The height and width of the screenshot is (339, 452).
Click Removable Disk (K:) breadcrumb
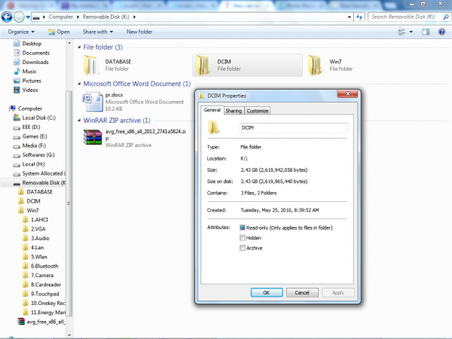(x=105, y=17)
